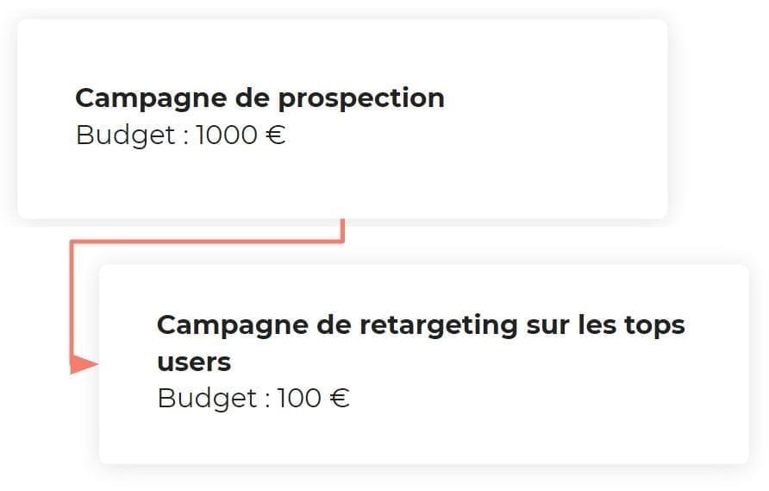The image size is (769, 491).
Task: Select the "Campagne de prospection" title
Action: click(x=260, y=98)
